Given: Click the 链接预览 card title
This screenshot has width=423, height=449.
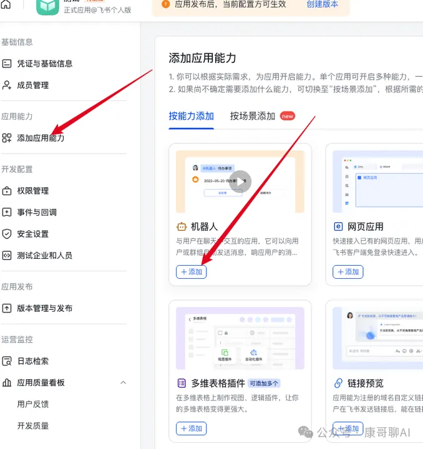Looking at the screenshot, I should coord(366,383).
